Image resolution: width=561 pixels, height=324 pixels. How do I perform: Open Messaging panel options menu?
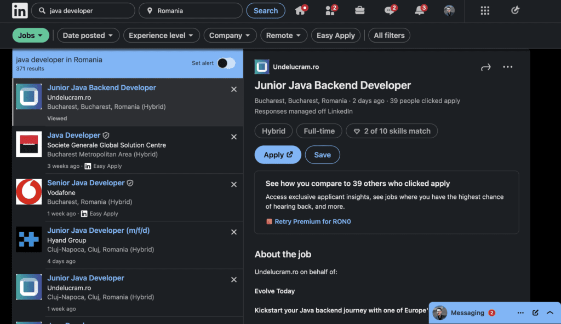520,313
